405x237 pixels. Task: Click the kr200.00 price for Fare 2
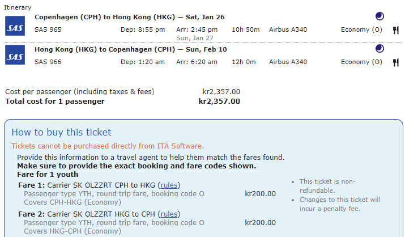point(260,222)
